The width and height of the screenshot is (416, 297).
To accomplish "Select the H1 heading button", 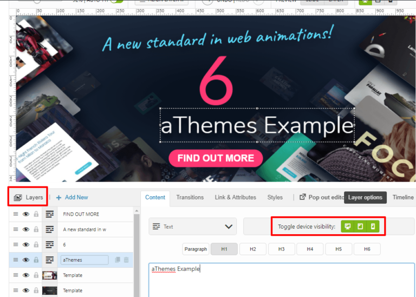I will click(224, 249).
